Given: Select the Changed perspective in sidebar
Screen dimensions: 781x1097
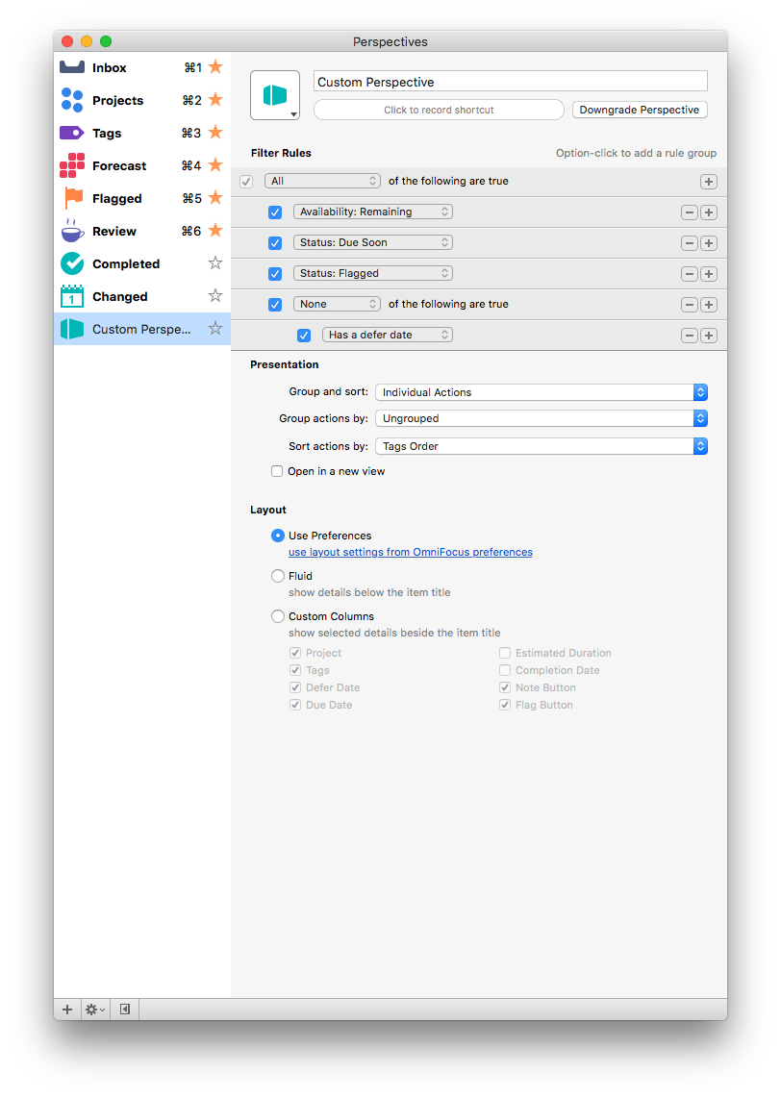Looking at the screenshot, I should [120, 296].
